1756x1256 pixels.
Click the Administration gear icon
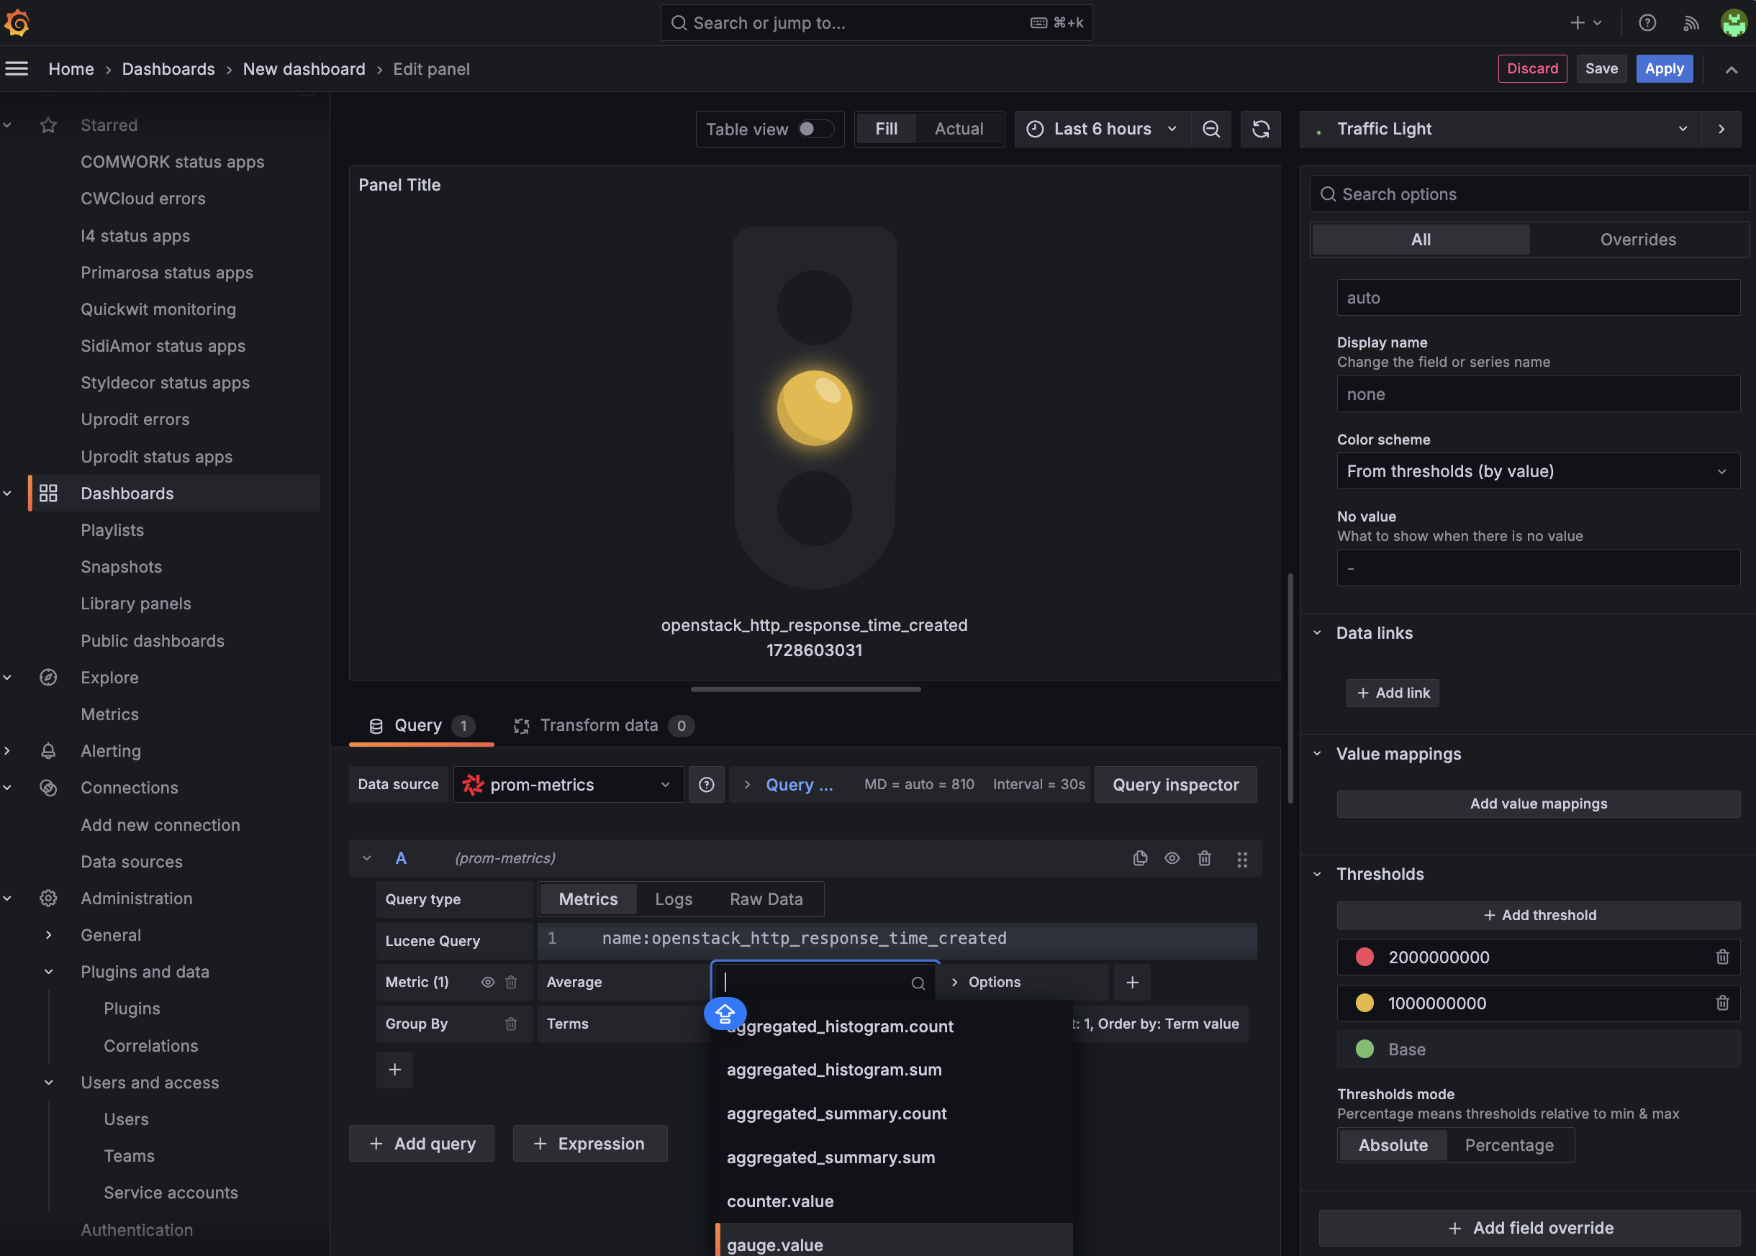49,898
